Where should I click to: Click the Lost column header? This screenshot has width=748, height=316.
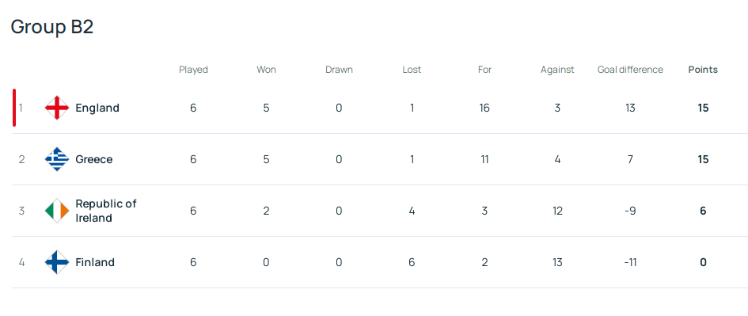point(412,70)
